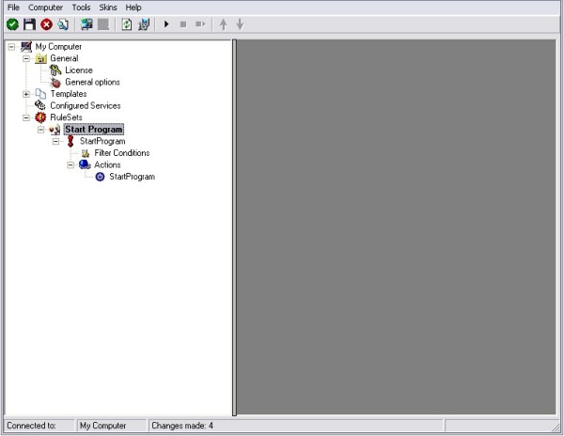This screenshot has height=436, width=564.
Task: Open the Skins menu
Action: tap(108, 8)
